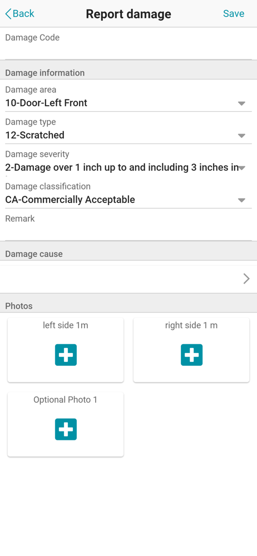Expand the Damage severity dropdown arrow
Viewport: 257px width, 556px height.
242,168
